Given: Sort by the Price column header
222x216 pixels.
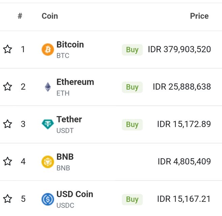Looking at the screenshot, I should (x=199, y=16).
